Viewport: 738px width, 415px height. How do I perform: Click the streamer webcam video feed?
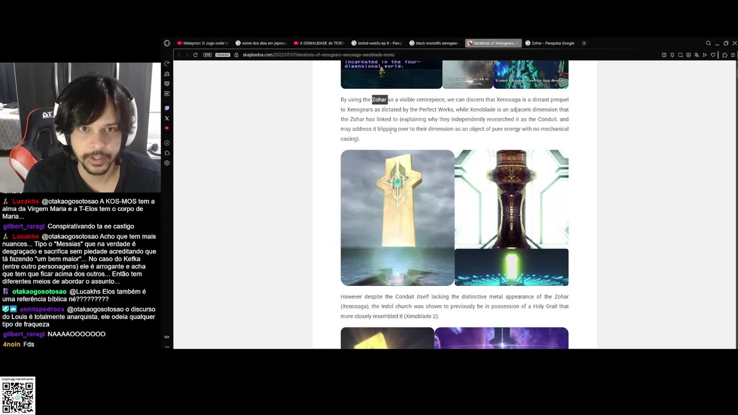(80, 127)
